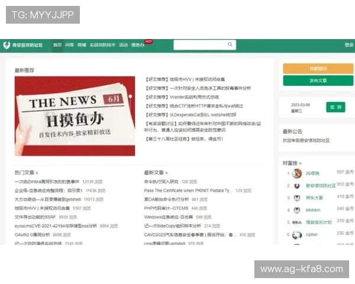
Task: Click 登录 to log in
Action: (x=349, y=45)
